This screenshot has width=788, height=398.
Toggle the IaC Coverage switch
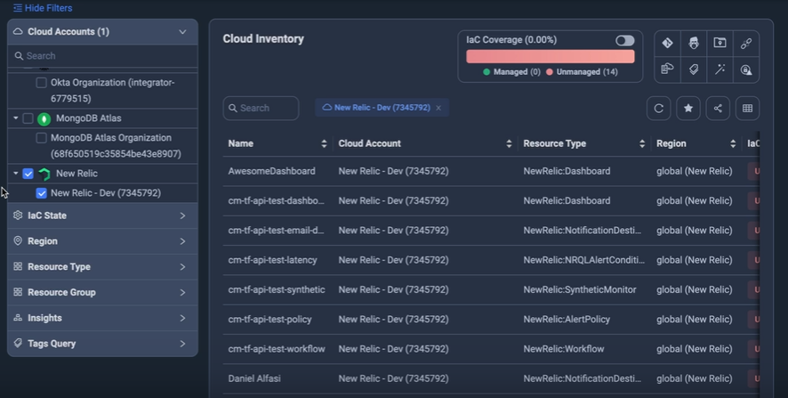coord(624,41)
